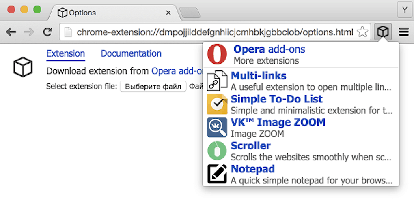Click the cube favicon on the Options tab

tap(63, 13)
